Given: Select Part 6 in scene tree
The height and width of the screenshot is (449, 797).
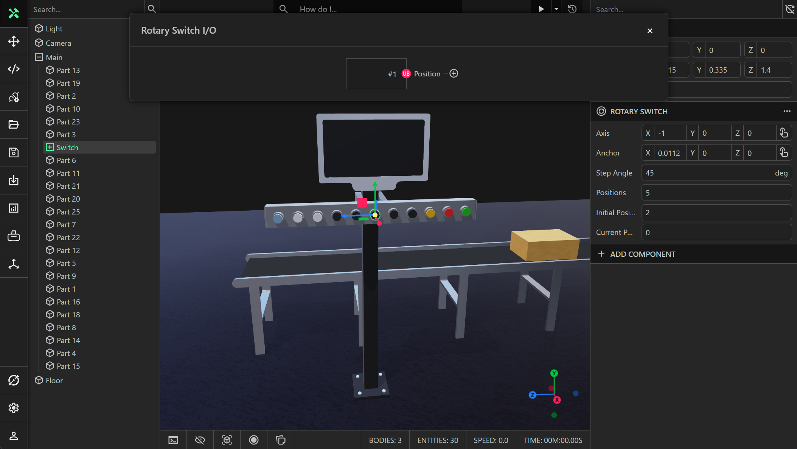Looking at the screenshot, I should pyautogui.click(x=66, y=160).
